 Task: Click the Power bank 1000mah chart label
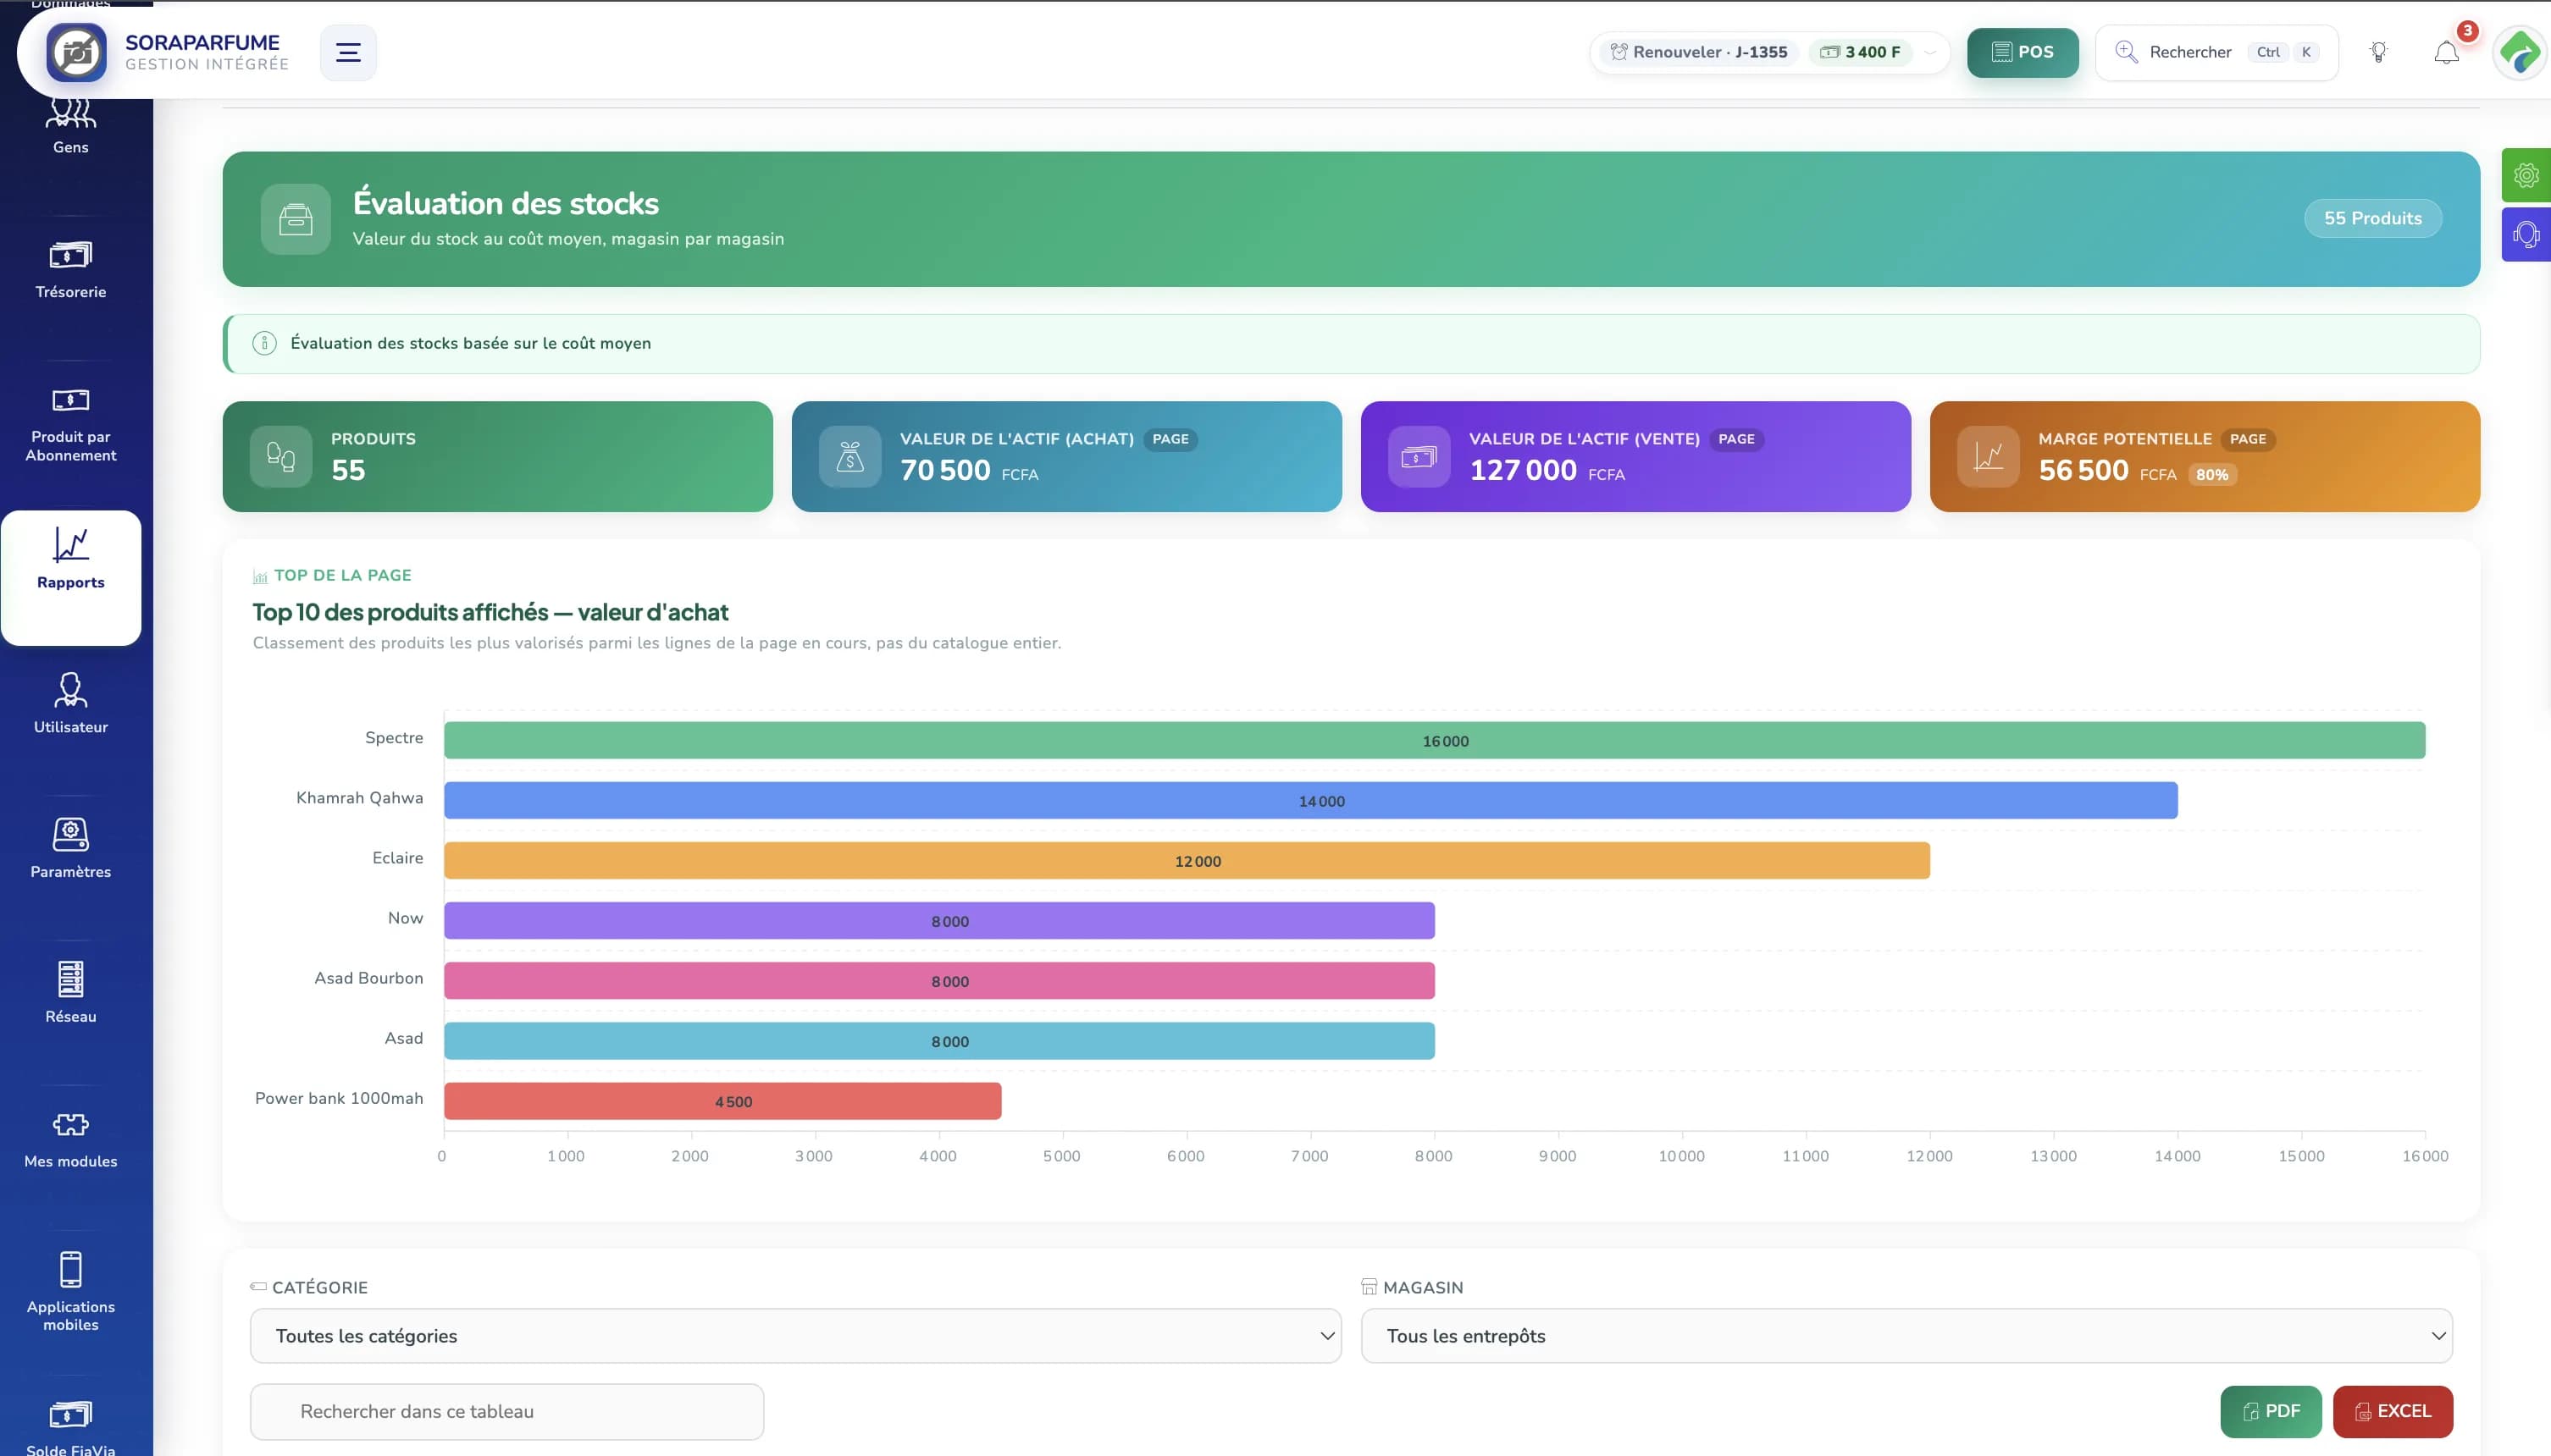(339, 1098)
